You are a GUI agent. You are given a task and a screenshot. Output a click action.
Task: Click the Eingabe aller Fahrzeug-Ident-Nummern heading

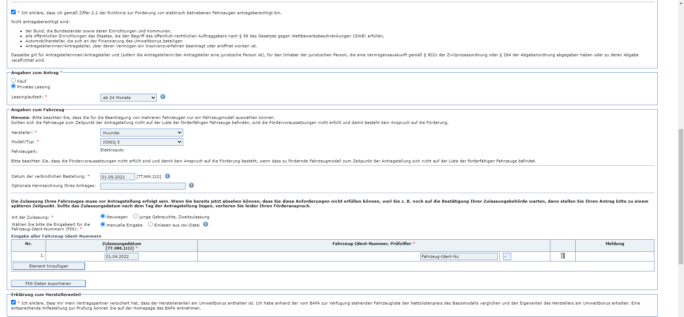(56, 236)
